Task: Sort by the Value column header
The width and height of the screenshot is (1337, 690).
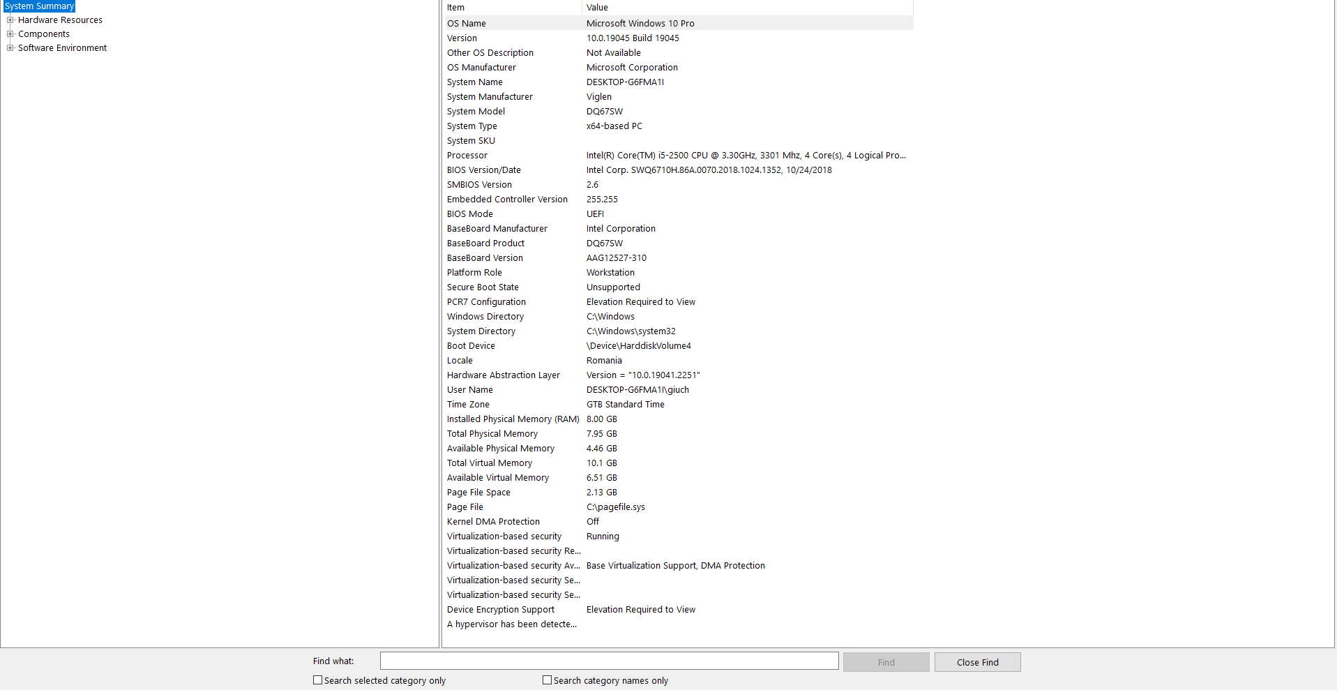Action: (748, 8)
